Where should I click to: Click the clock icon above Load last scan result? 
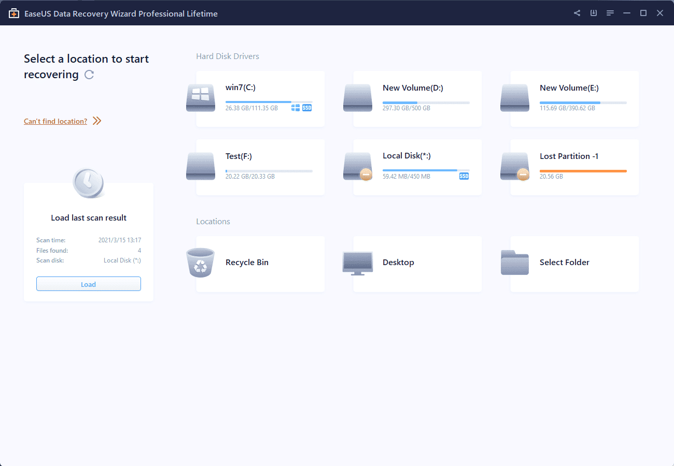[88, 183]
